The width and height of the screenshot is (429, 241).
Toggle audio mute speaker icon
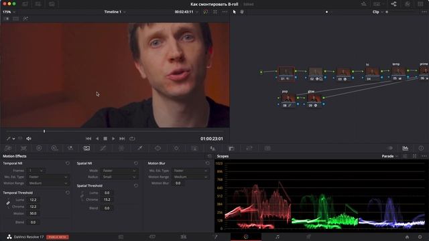coord(29,139)
